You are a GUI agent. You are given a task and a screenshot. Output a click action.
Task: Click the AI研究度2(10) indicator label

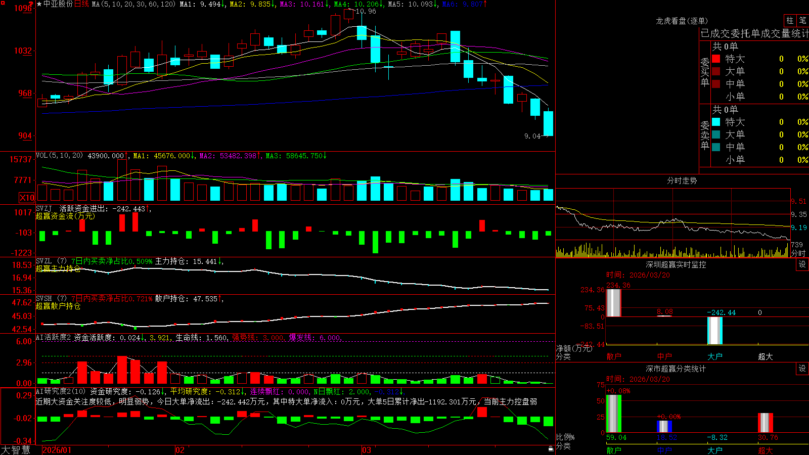(x=61, y=391)
